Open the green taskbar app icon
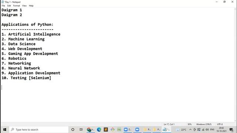 [119, 130]
